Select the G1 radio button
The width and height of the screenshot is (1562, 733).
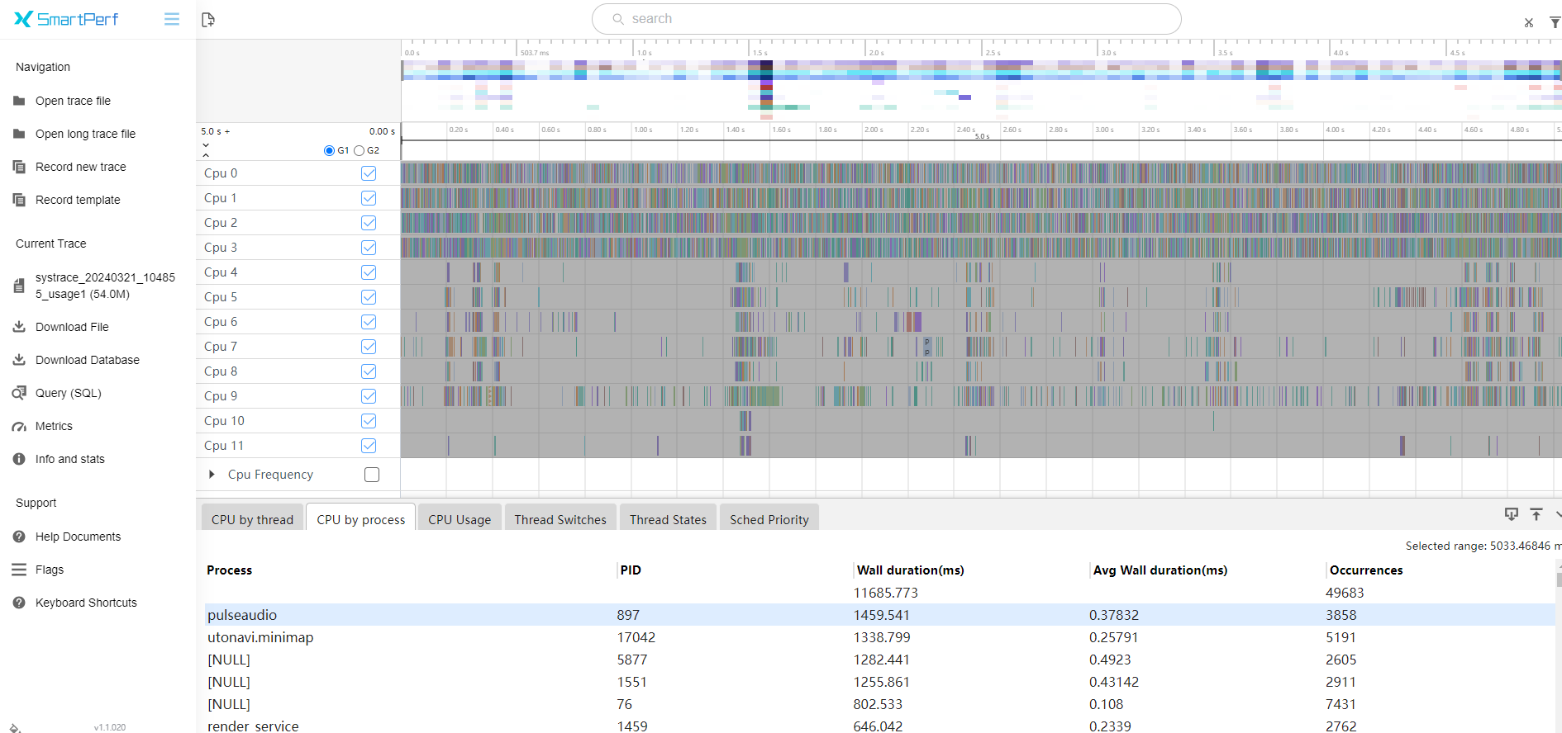pyautogui.click(x=329, y=150)
